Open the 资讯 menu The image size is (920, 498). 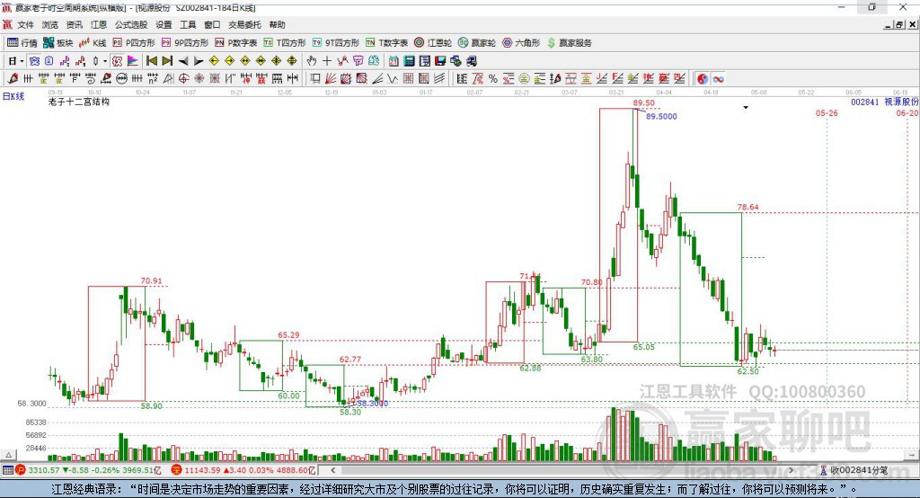coord(74,24)
